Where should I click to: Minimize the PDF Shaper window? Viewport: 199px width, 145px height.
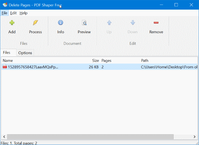point(161,5)
